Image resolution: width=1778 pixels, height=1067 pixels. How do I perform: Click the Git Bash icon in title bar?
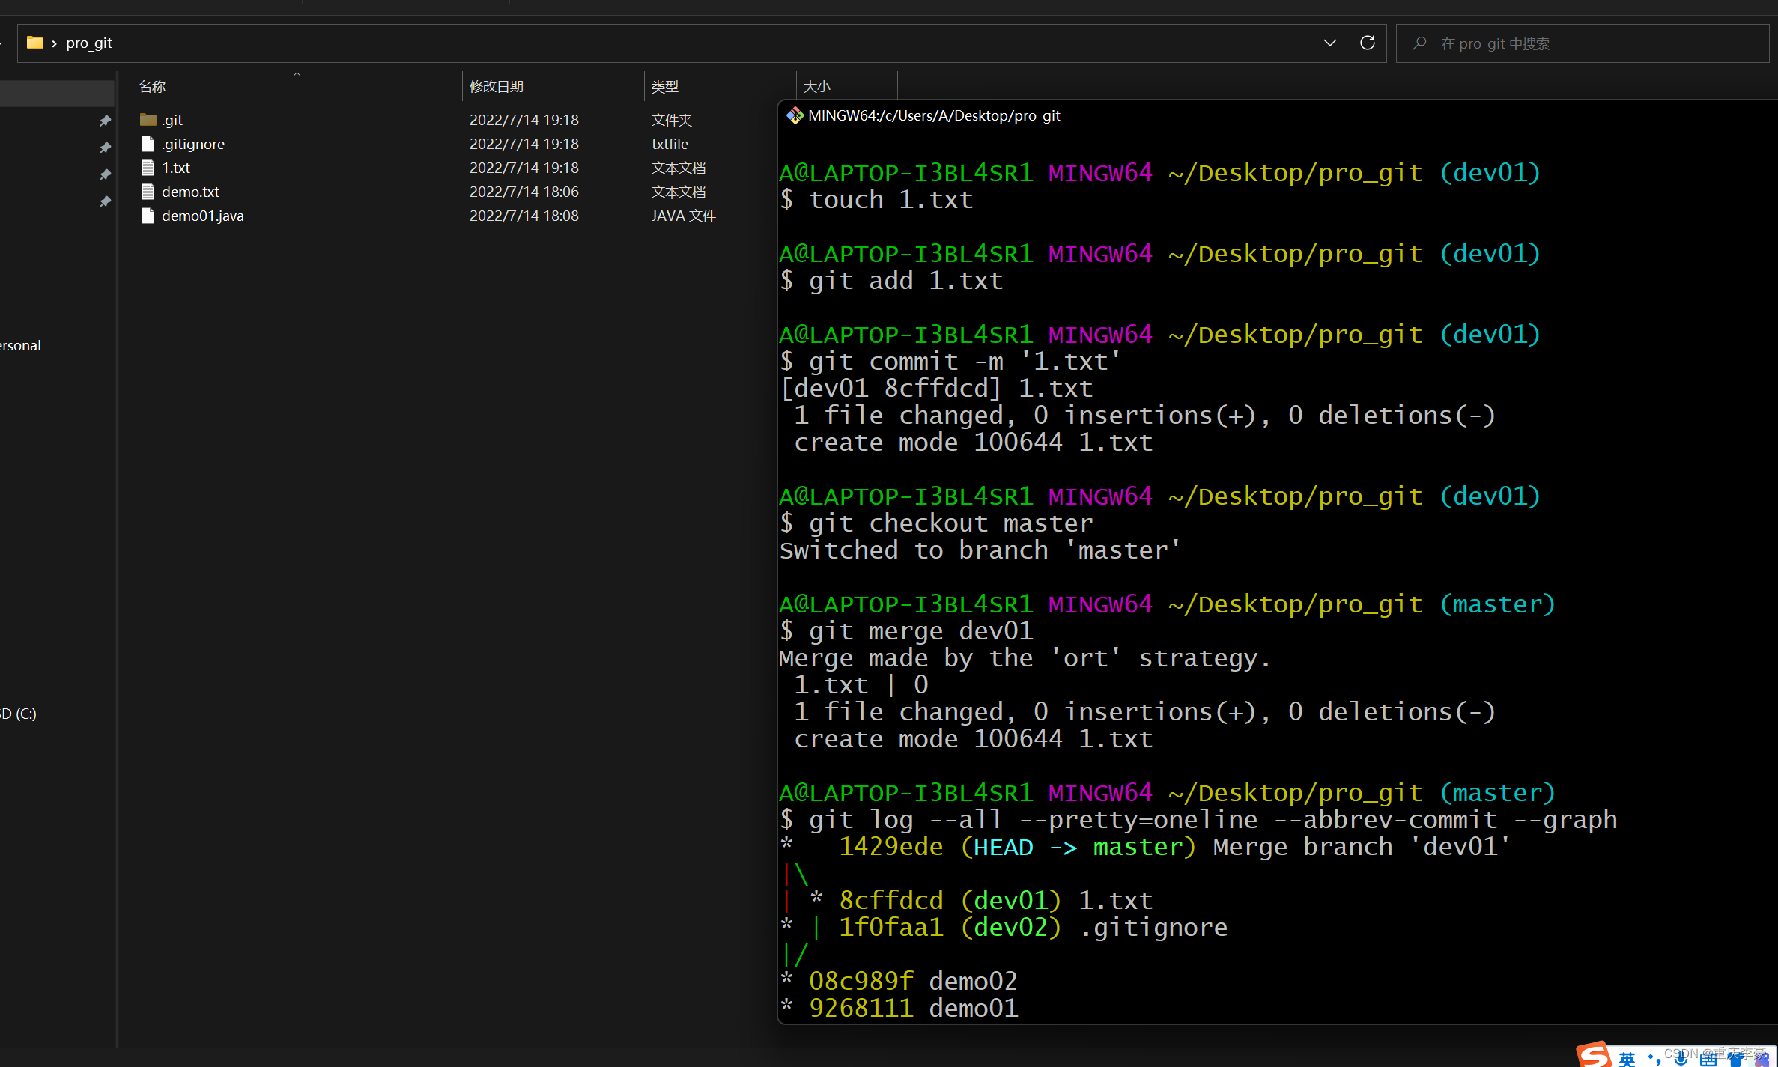794,115
